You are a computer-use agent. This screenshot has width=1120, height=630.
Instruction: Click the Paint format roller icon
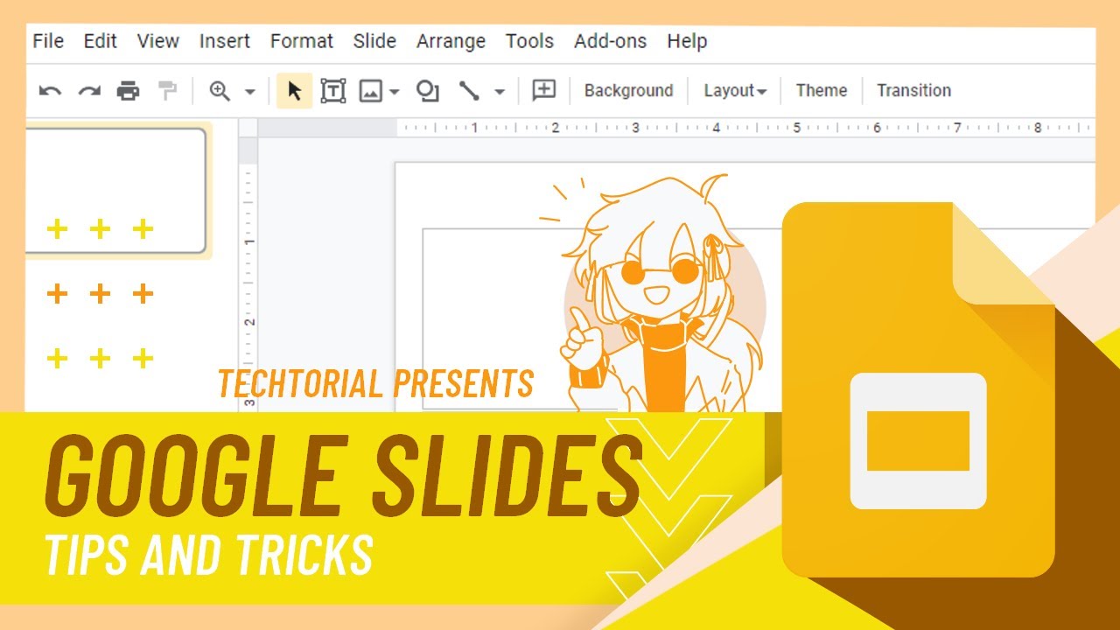(x=167, y=91)
